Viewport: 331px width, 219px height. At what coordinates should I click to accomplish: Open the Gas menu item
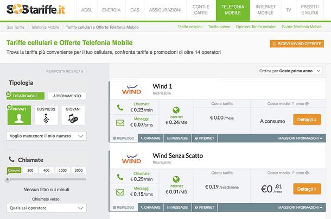click(x=135, y=10)
